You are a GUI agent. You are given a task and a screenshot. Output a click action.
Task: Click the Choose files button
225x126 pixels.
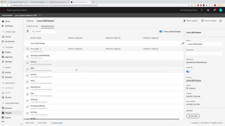coord(193,116)
